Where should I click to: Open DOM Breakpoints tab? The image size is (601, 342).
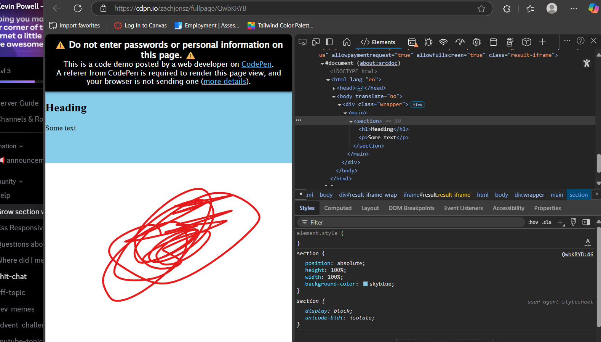pyautogui.click(x=411, y=208)
